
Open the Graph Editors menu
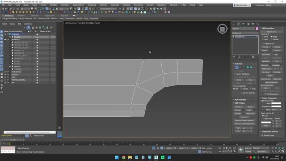pyautogui.click(x=78, y=5)
